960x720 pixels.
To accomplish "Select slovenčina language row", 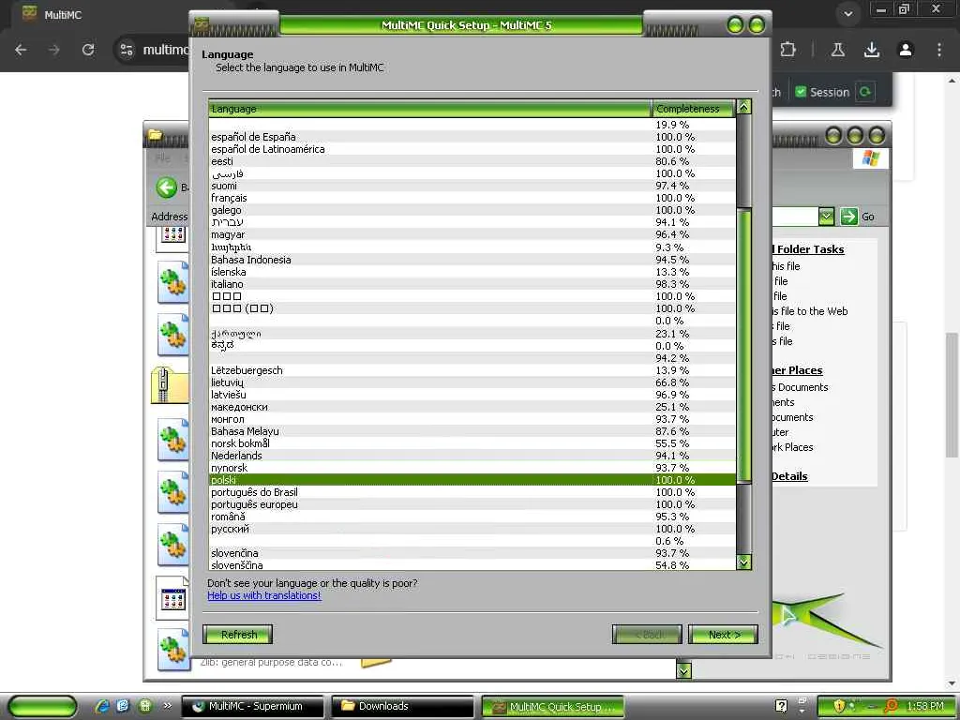I will [x=472, y=553].
